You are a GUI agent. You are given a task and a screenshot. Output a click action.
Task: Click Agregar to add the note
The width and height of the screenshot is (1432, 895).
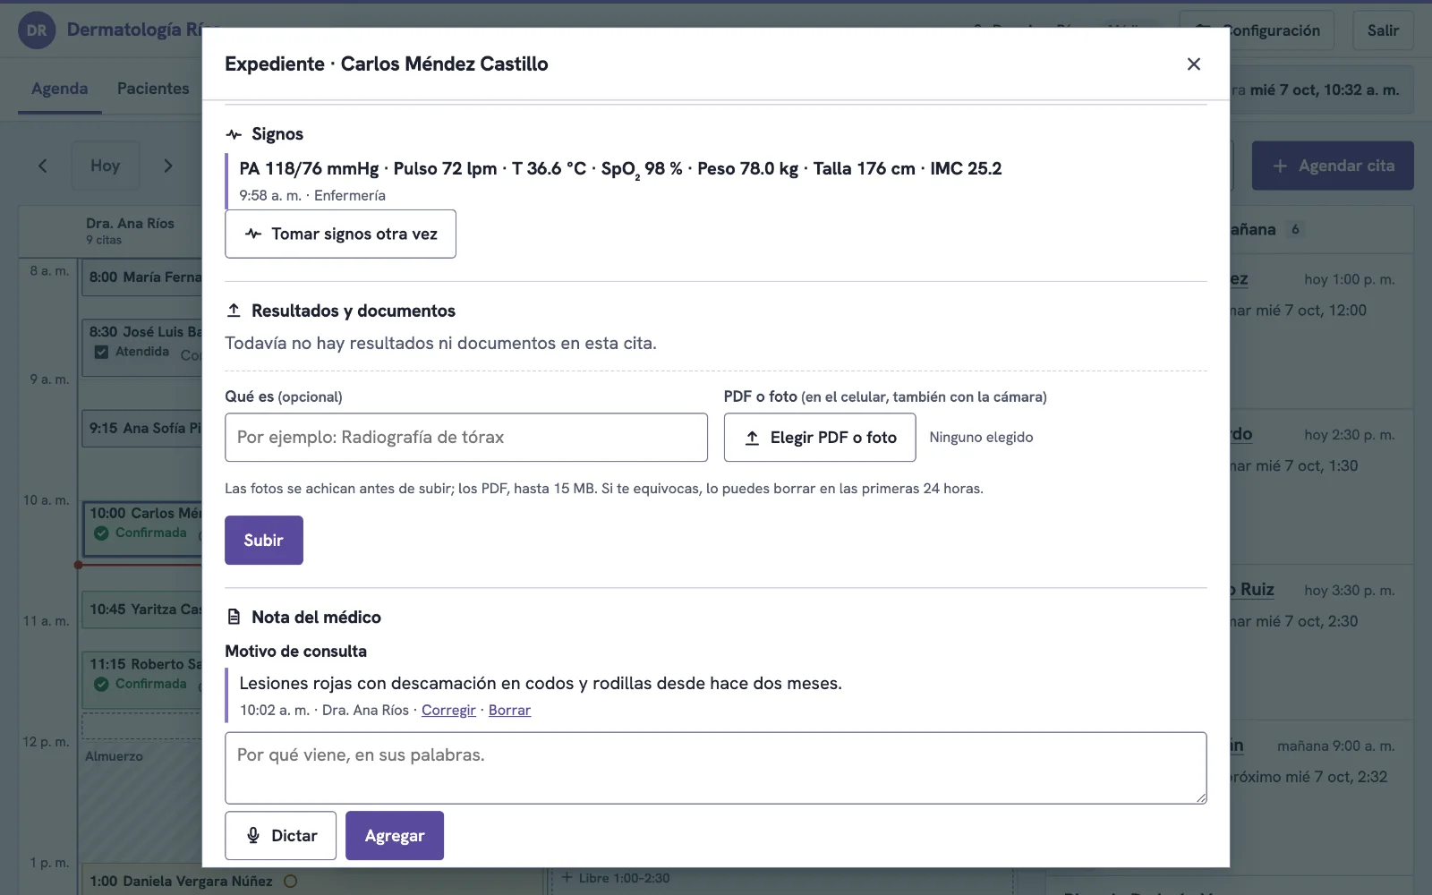click(395, 836)
